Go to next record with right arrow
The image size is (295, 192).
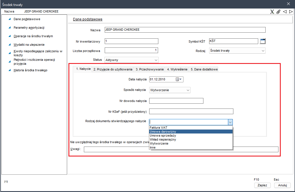click(x=291, y=12)
